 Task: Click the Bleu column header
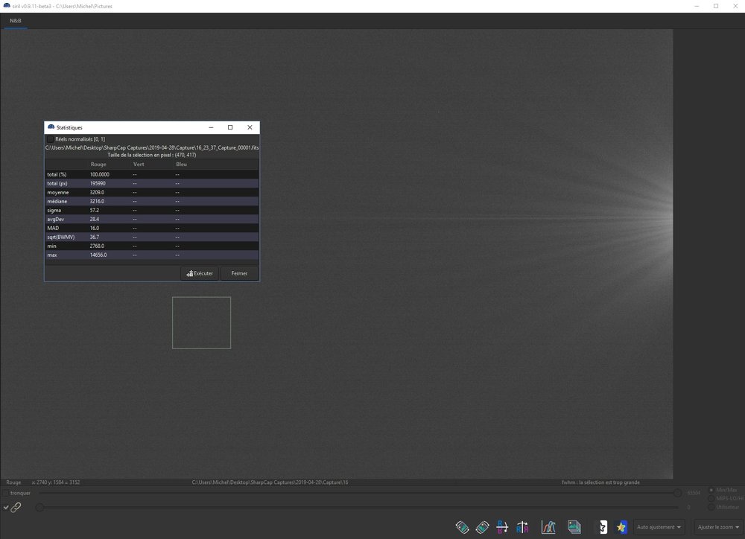[x=182, y=165]
